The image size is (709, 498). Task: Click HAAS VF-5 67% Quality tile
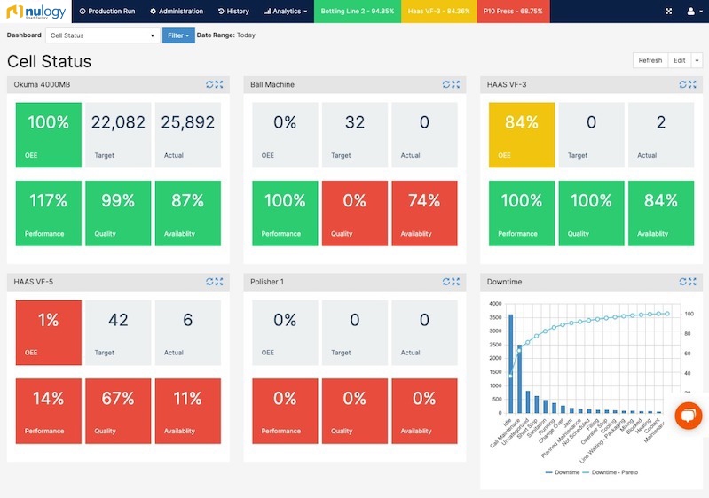pos(118,411)
